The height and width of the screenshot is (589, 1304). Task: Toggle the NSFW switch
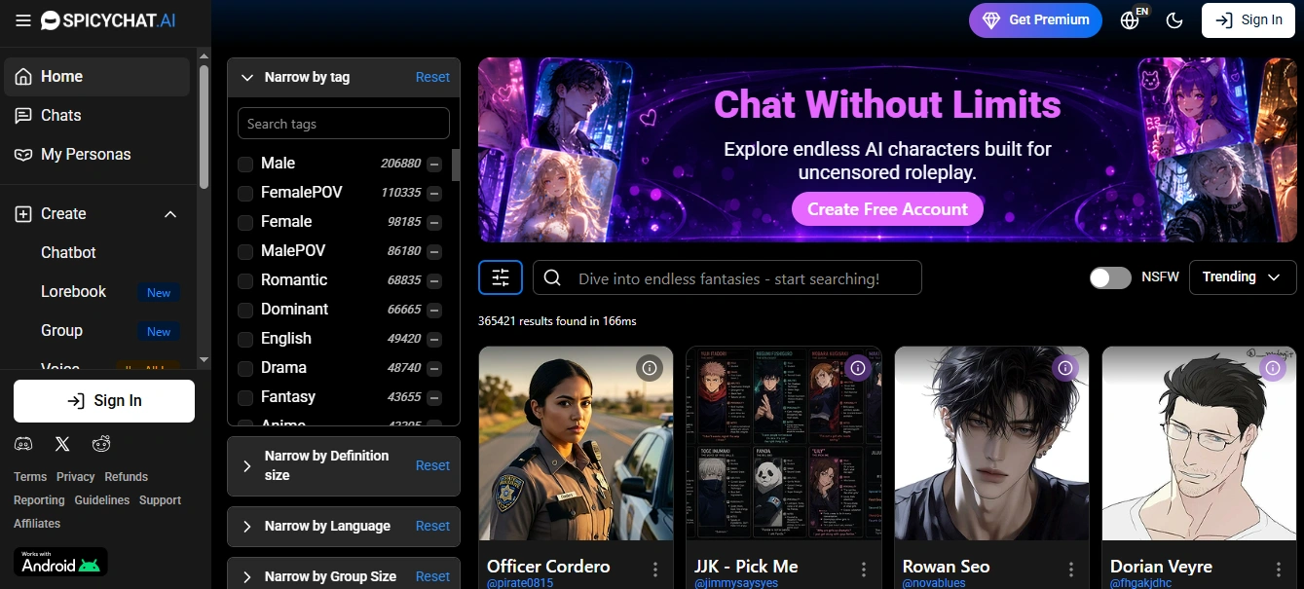pyautogui.click(x=1110, y=277)
